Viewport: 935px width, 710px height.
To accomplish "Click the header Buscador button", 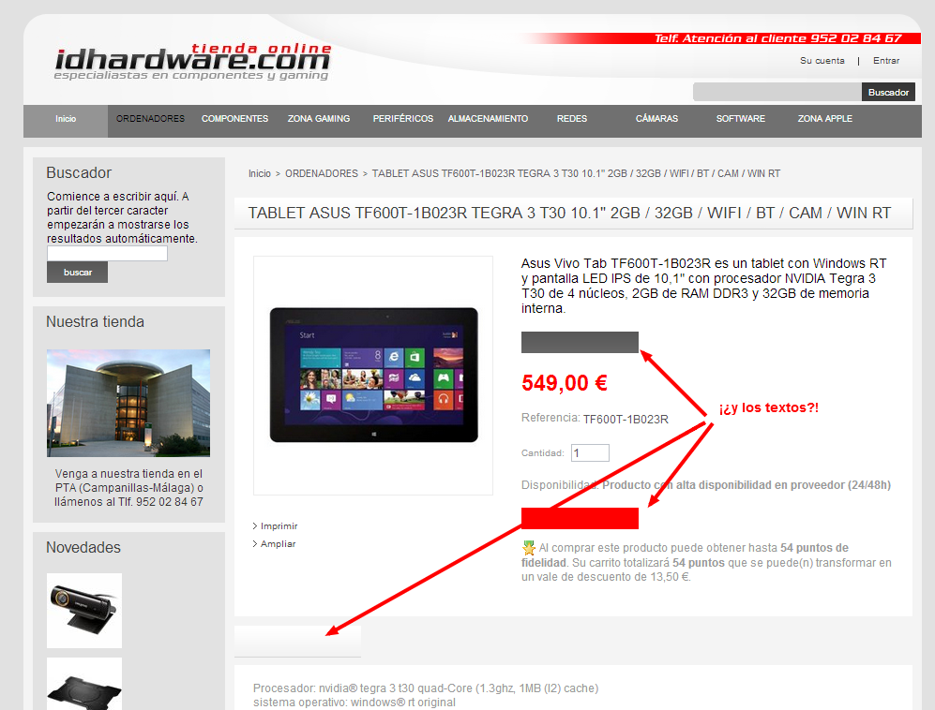I will point(888,92).
